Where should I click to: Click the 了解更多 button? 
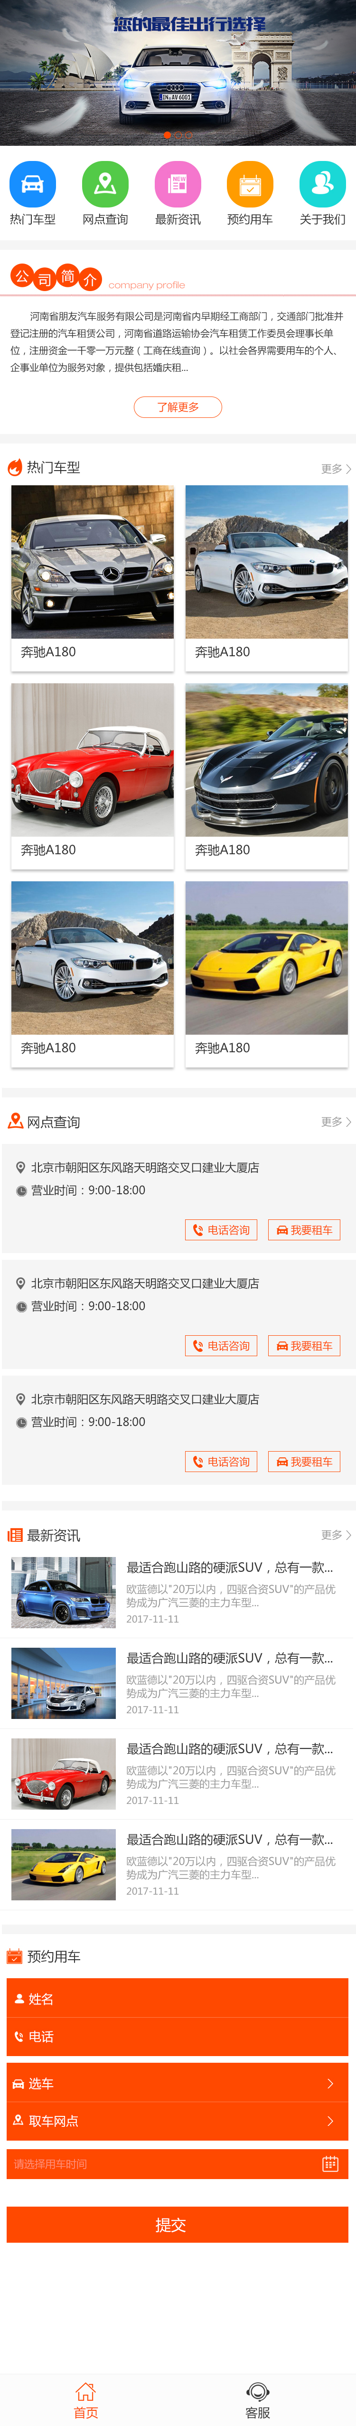(178, 407)
